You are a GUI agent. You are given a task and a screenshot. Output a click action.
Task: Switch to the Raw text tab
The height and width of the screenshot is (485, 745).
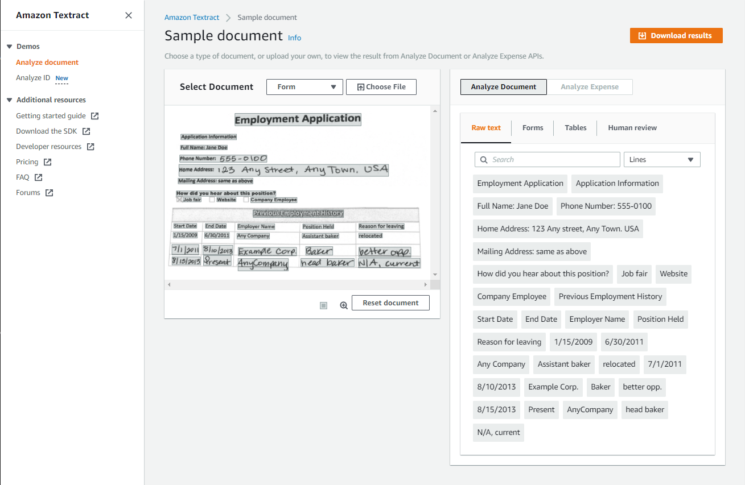click(x=486, y=128)
